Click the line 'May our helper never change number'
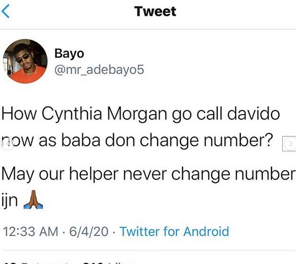The height and width of the screenshot is (264, 296). (148, 174)
